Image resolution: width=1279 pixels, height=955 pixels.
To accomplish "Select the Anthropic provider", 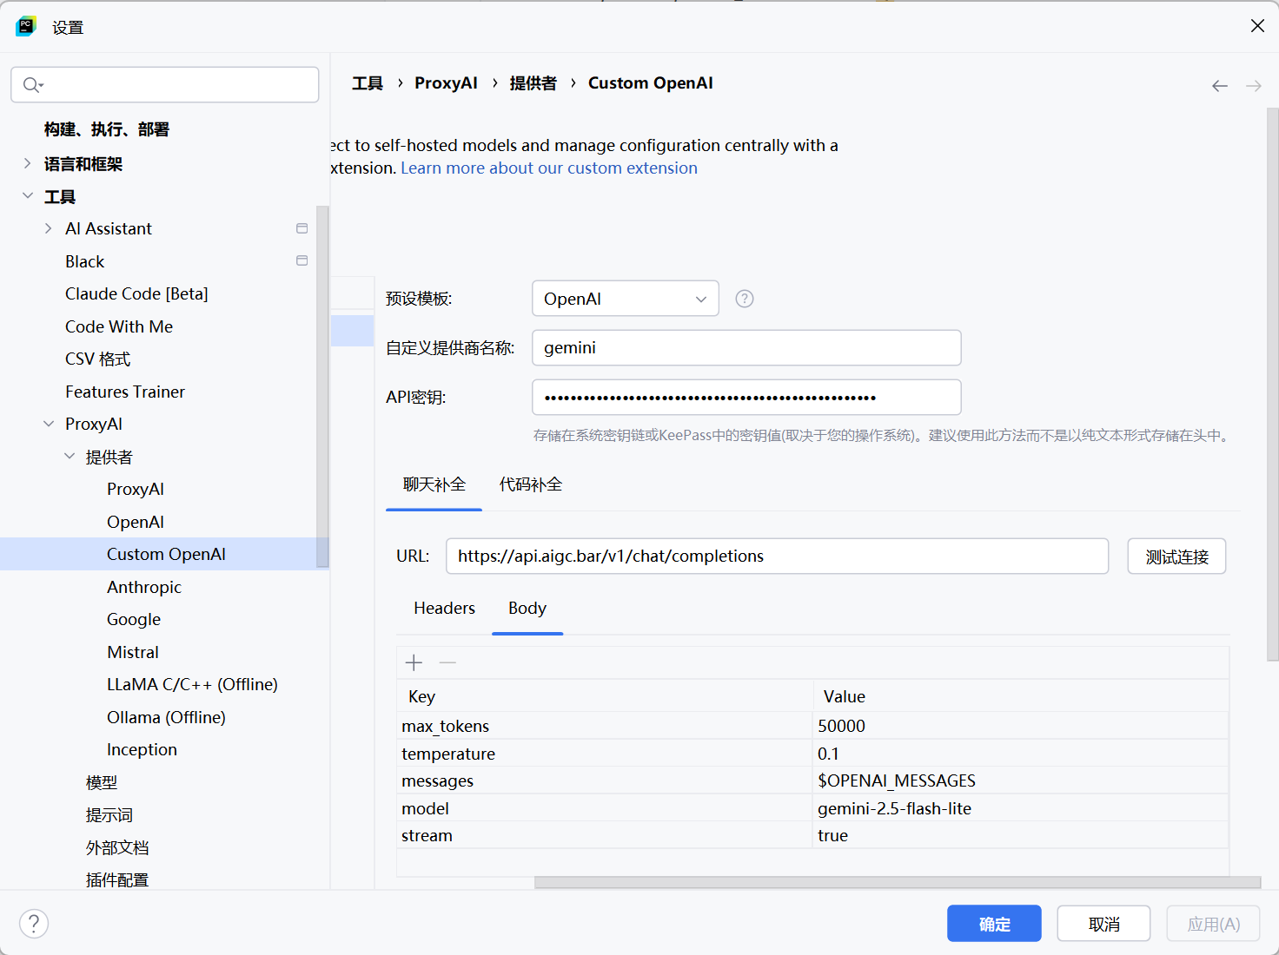I will click(x=144, y=587).
